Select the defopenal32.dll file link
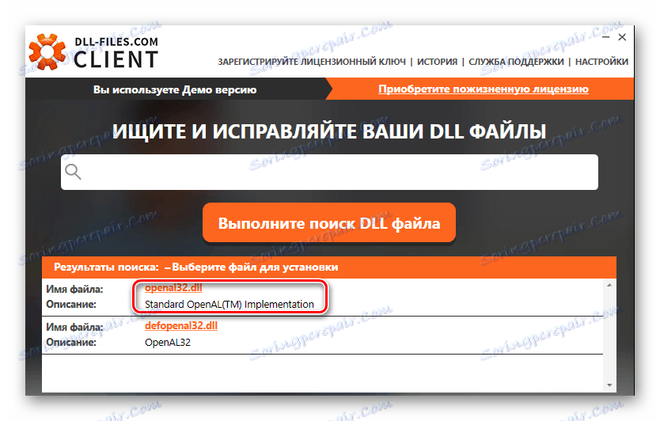The width and height of the screenshot is (660, 421). coord(181,326)
